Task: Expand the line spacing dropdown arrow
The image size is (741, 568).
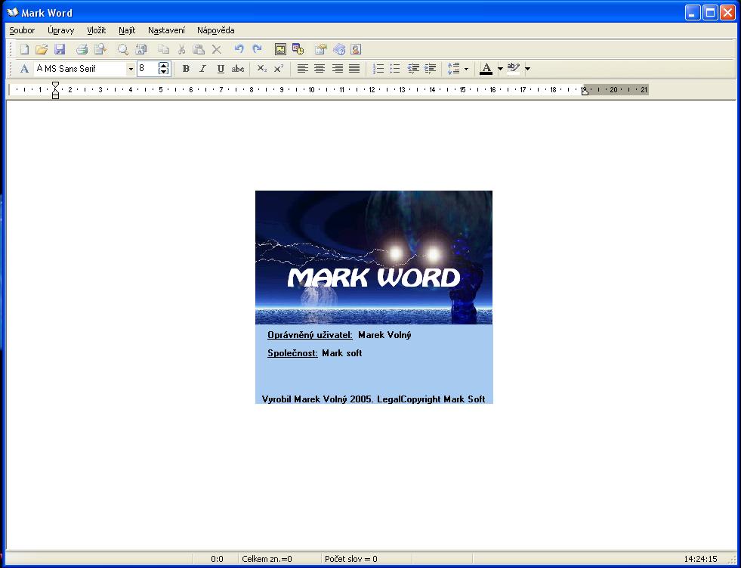Action: (x=466, y=69)
